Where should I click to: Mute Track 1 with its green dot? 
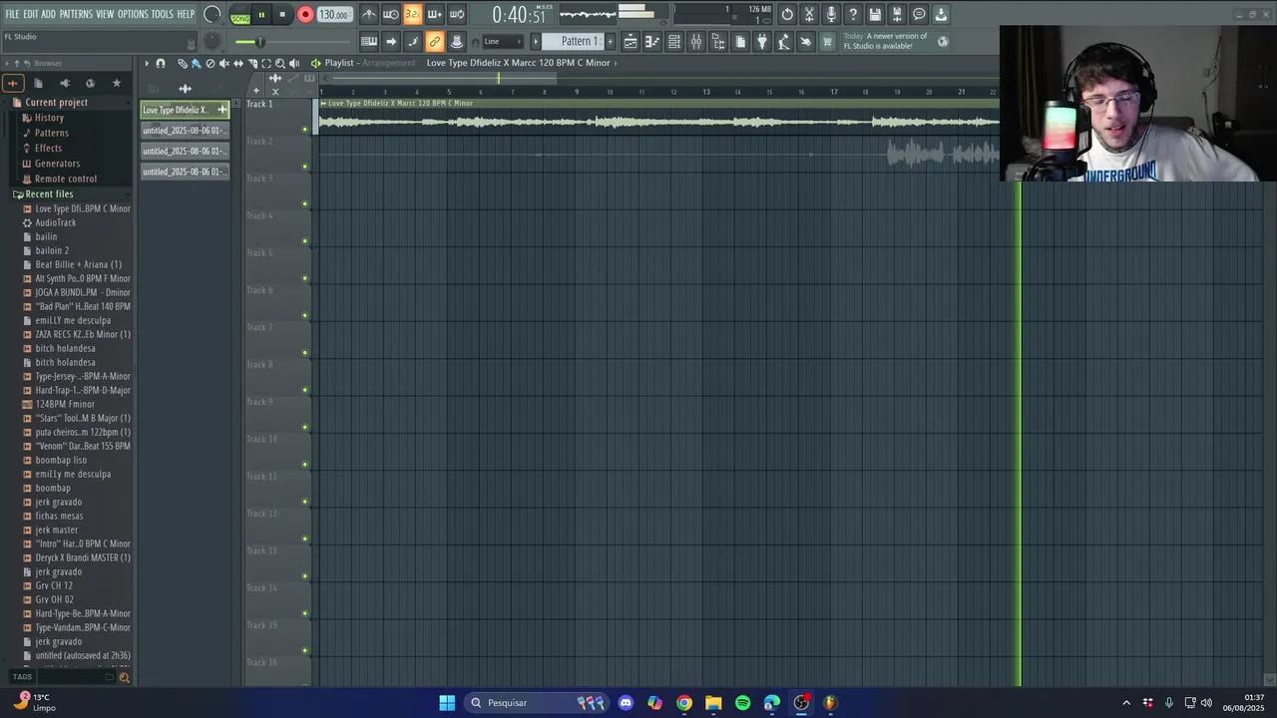(x=305, y=130)
